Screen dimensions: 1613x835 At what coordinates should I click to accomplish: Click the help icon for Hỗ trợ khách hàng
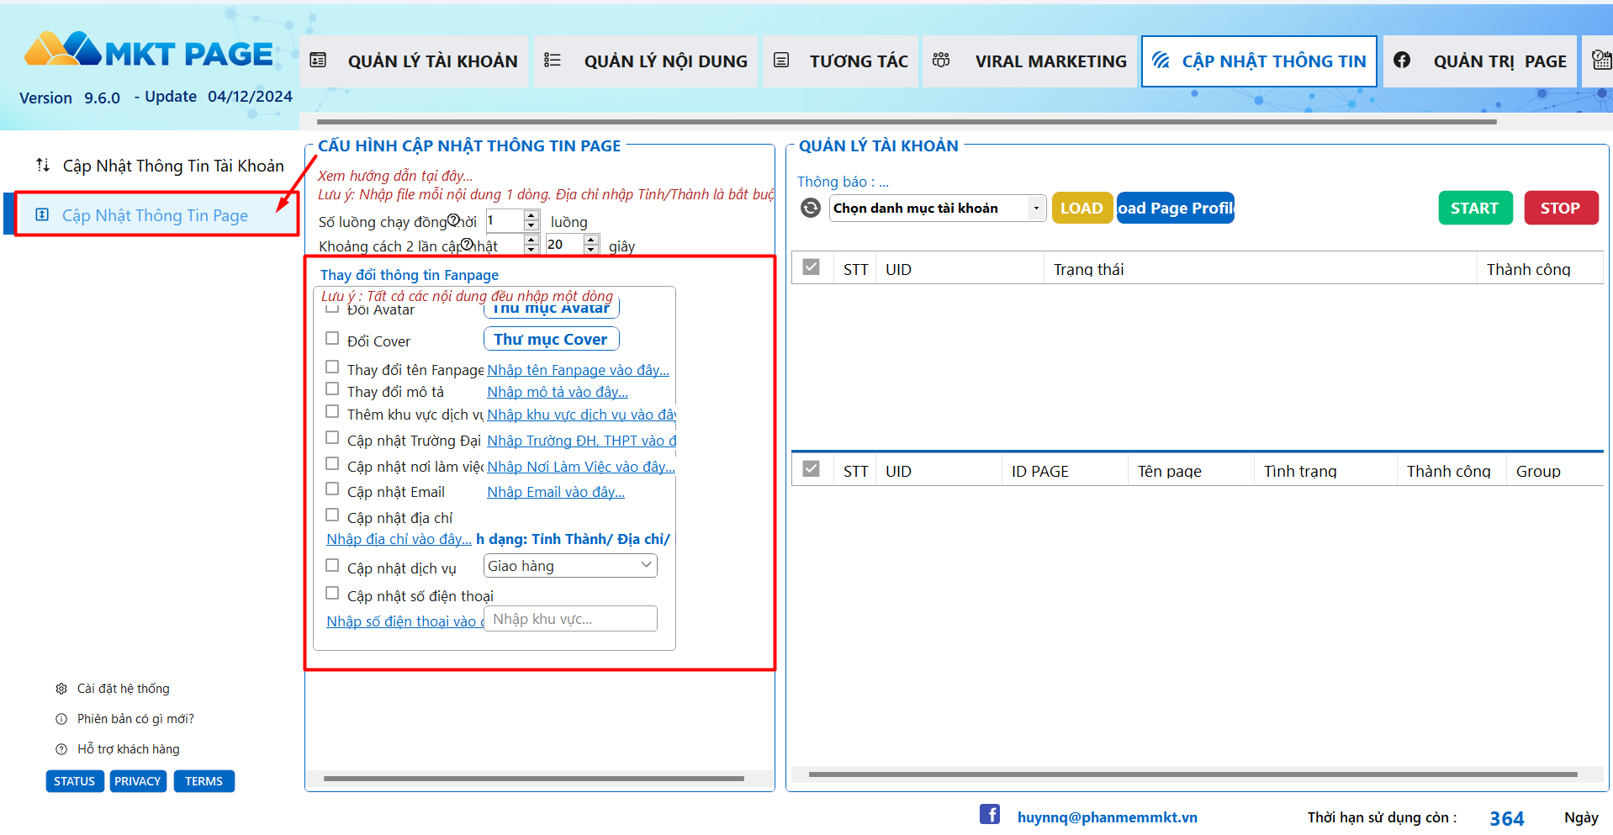coord(61,749)
